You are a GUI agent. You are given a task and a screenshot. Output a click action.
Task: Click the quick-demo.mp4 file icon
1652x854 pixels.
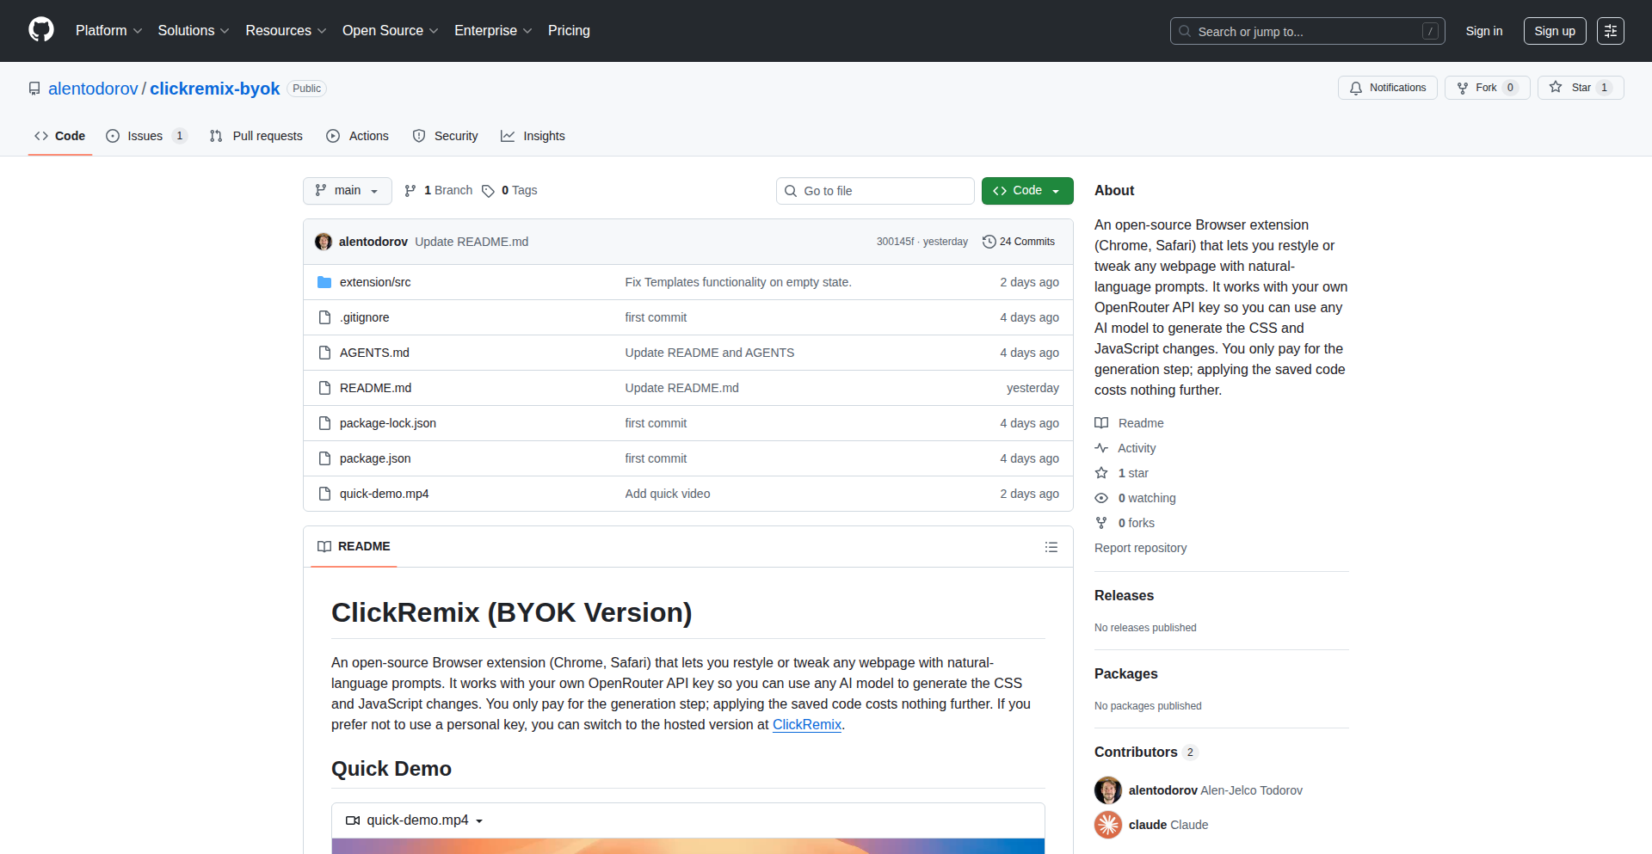point(324,494)
